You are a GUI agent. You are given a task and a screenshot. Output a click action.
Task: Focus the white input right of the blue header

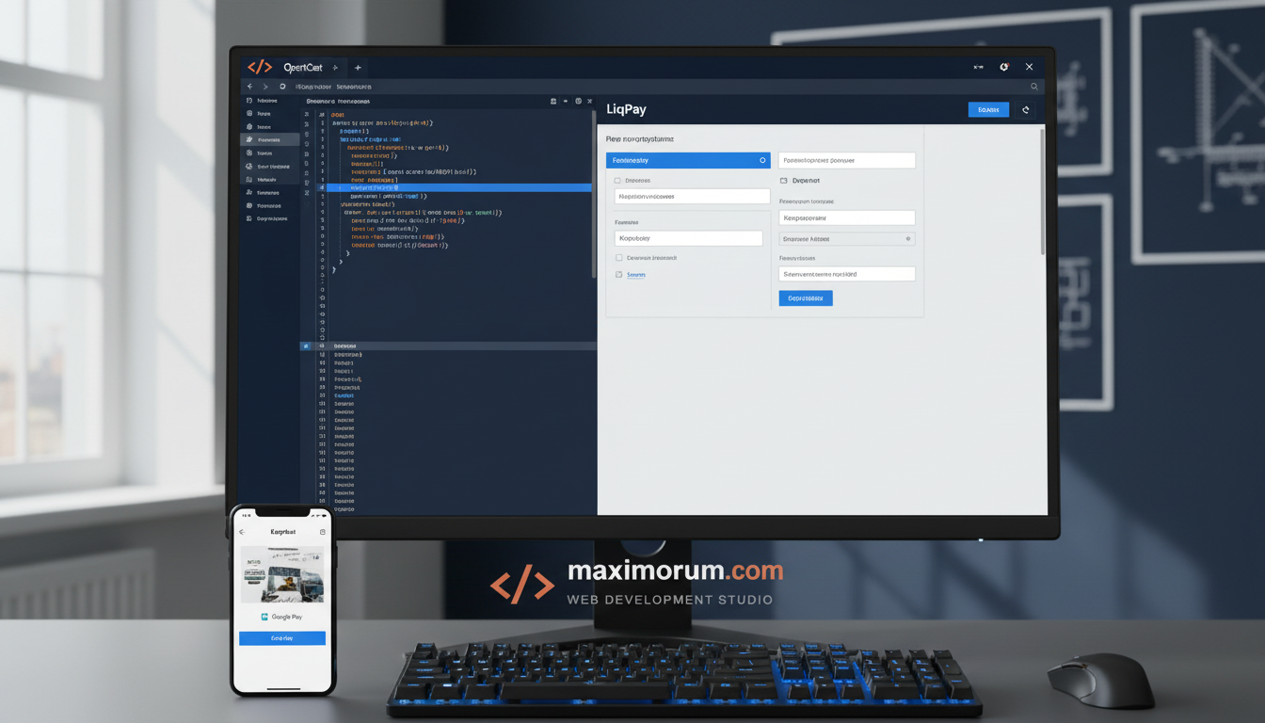click(847, 161)
